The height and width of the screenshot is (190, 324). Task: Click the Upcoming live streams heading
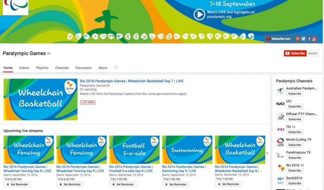click(x=23, y=131)
